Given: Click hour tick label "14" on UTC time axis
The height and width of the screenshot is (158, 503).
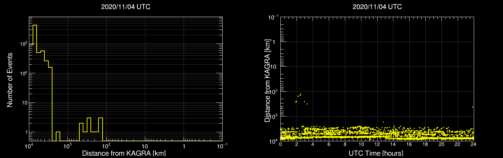Looking at the screenshot, I should (x=393, y=145).
